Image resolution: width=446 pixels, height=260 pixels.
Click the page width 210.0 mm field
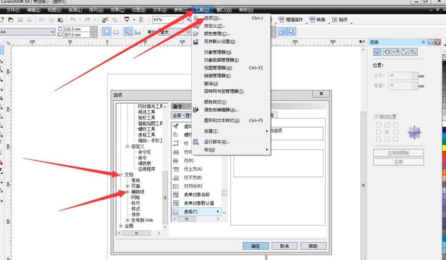pyautogui.click(x=77, y=29)
